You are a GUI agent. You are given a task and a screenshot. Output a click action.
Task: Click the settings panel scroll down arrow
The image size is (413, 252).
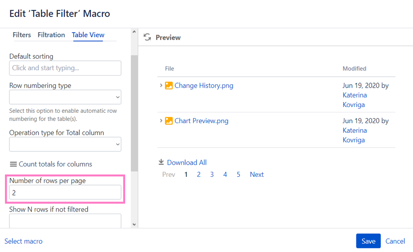(x=134, y=224)
